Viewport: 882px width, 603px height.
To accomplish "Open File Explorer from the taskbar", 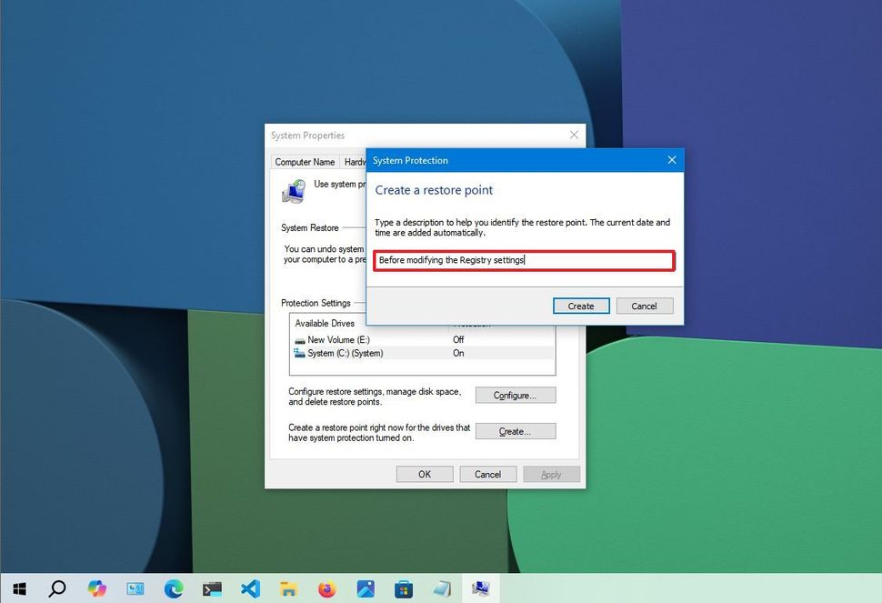I will tap(288, 588).
